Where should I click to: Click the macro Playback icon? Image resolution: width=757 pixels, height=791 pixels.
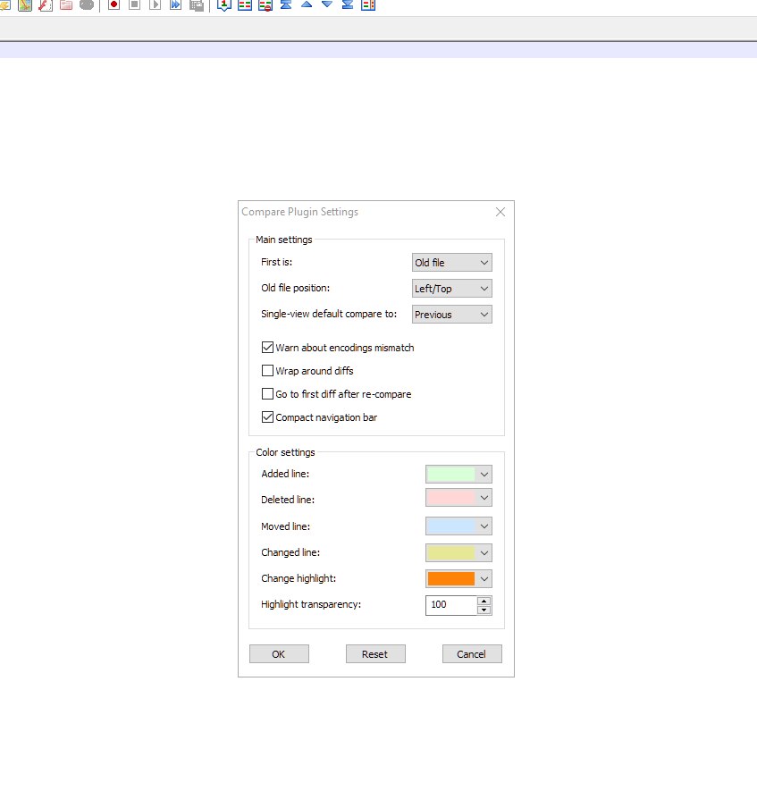[155, 5]
